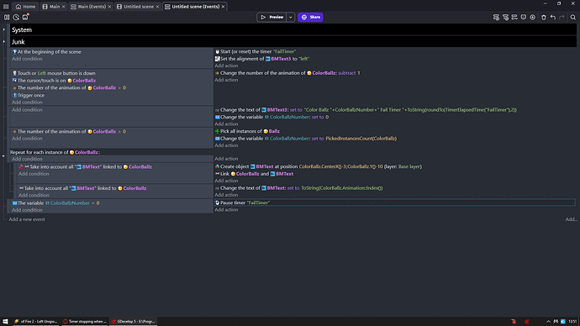Expand the Junk event group
Screen dimensions: 580x326
click(4, 41)
